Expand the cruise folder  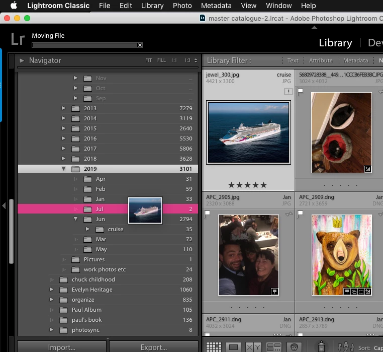pos(87,229)
